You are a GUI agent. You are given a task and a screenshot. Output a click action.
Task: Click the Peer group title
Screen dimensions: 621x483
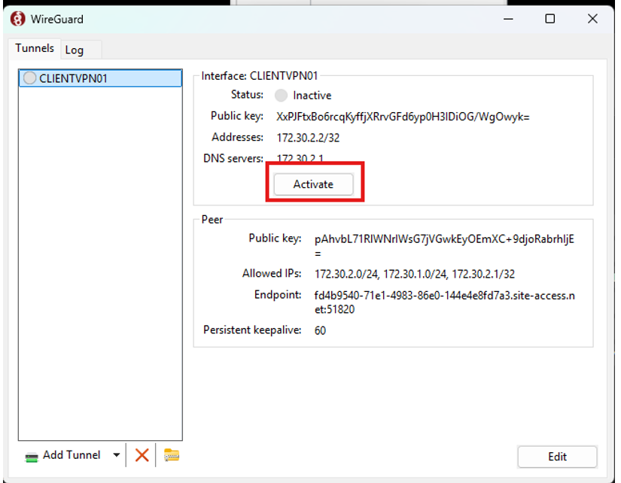pos(212,220)
